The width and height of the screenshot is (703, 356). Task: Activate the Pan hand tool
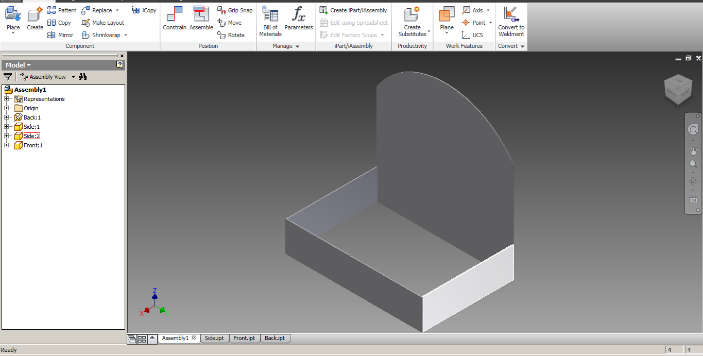[x=693, y=151]
